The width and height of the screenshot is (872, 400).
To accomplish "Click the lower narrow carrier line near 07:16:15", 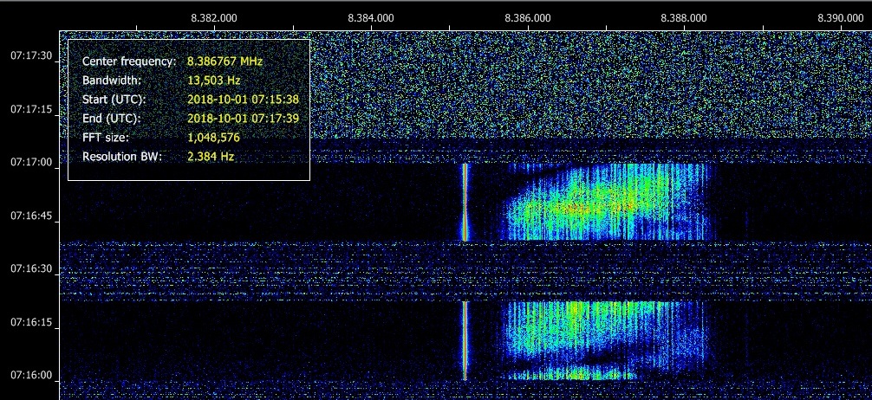I will [x=465, y=340].
